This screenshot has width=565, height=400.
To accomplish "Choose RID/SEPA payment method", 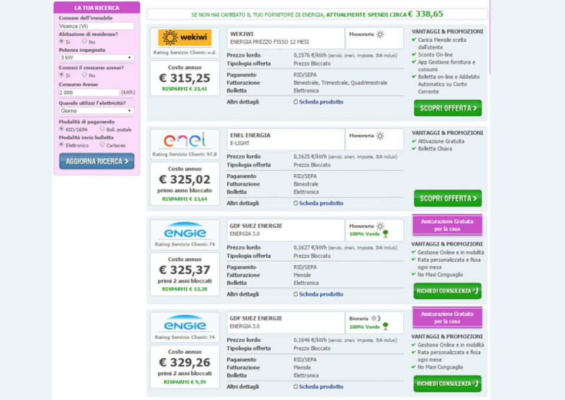I will [61, 129].
